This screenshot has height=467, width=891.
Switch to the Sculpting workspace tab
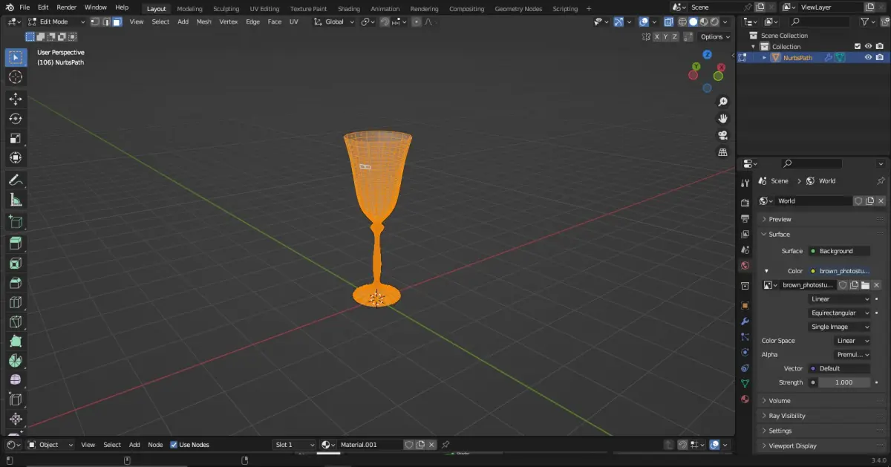pos(226,9)
